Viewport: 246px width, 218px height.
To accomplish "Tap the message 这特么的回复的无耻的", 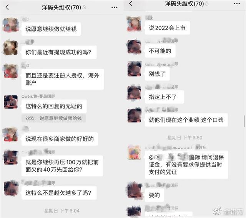I will 54,107.
